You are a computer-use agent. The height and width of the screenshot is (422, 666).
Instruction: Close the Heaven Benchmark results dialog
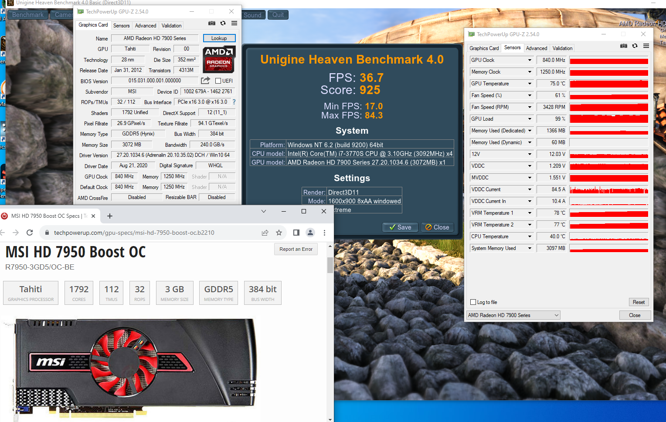[x=437, y=227]
